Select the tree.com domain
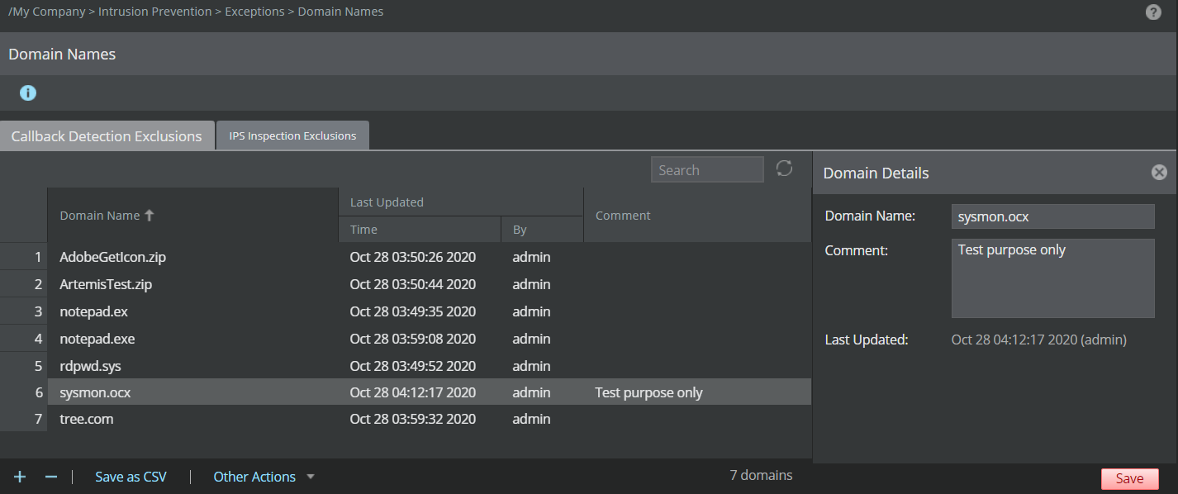1178x494 pixels. (x=86, y=419)
